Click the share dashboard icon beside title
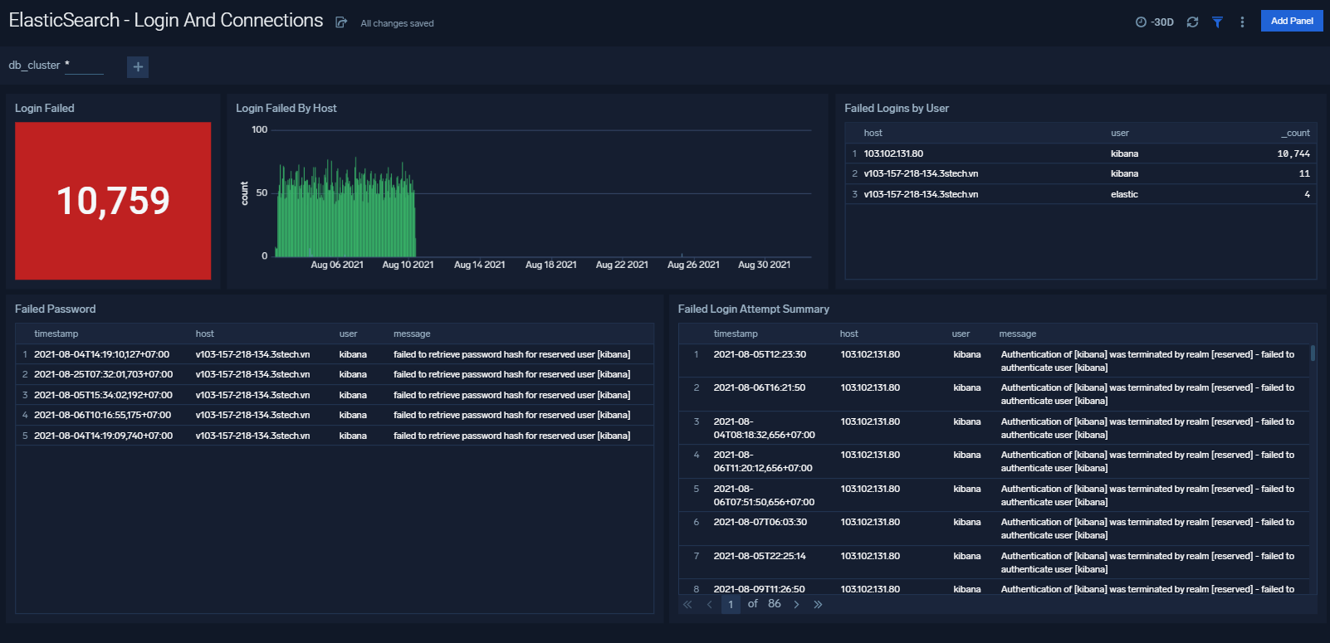This screenshot has width=1330, height=643. (x=341, y=22)
